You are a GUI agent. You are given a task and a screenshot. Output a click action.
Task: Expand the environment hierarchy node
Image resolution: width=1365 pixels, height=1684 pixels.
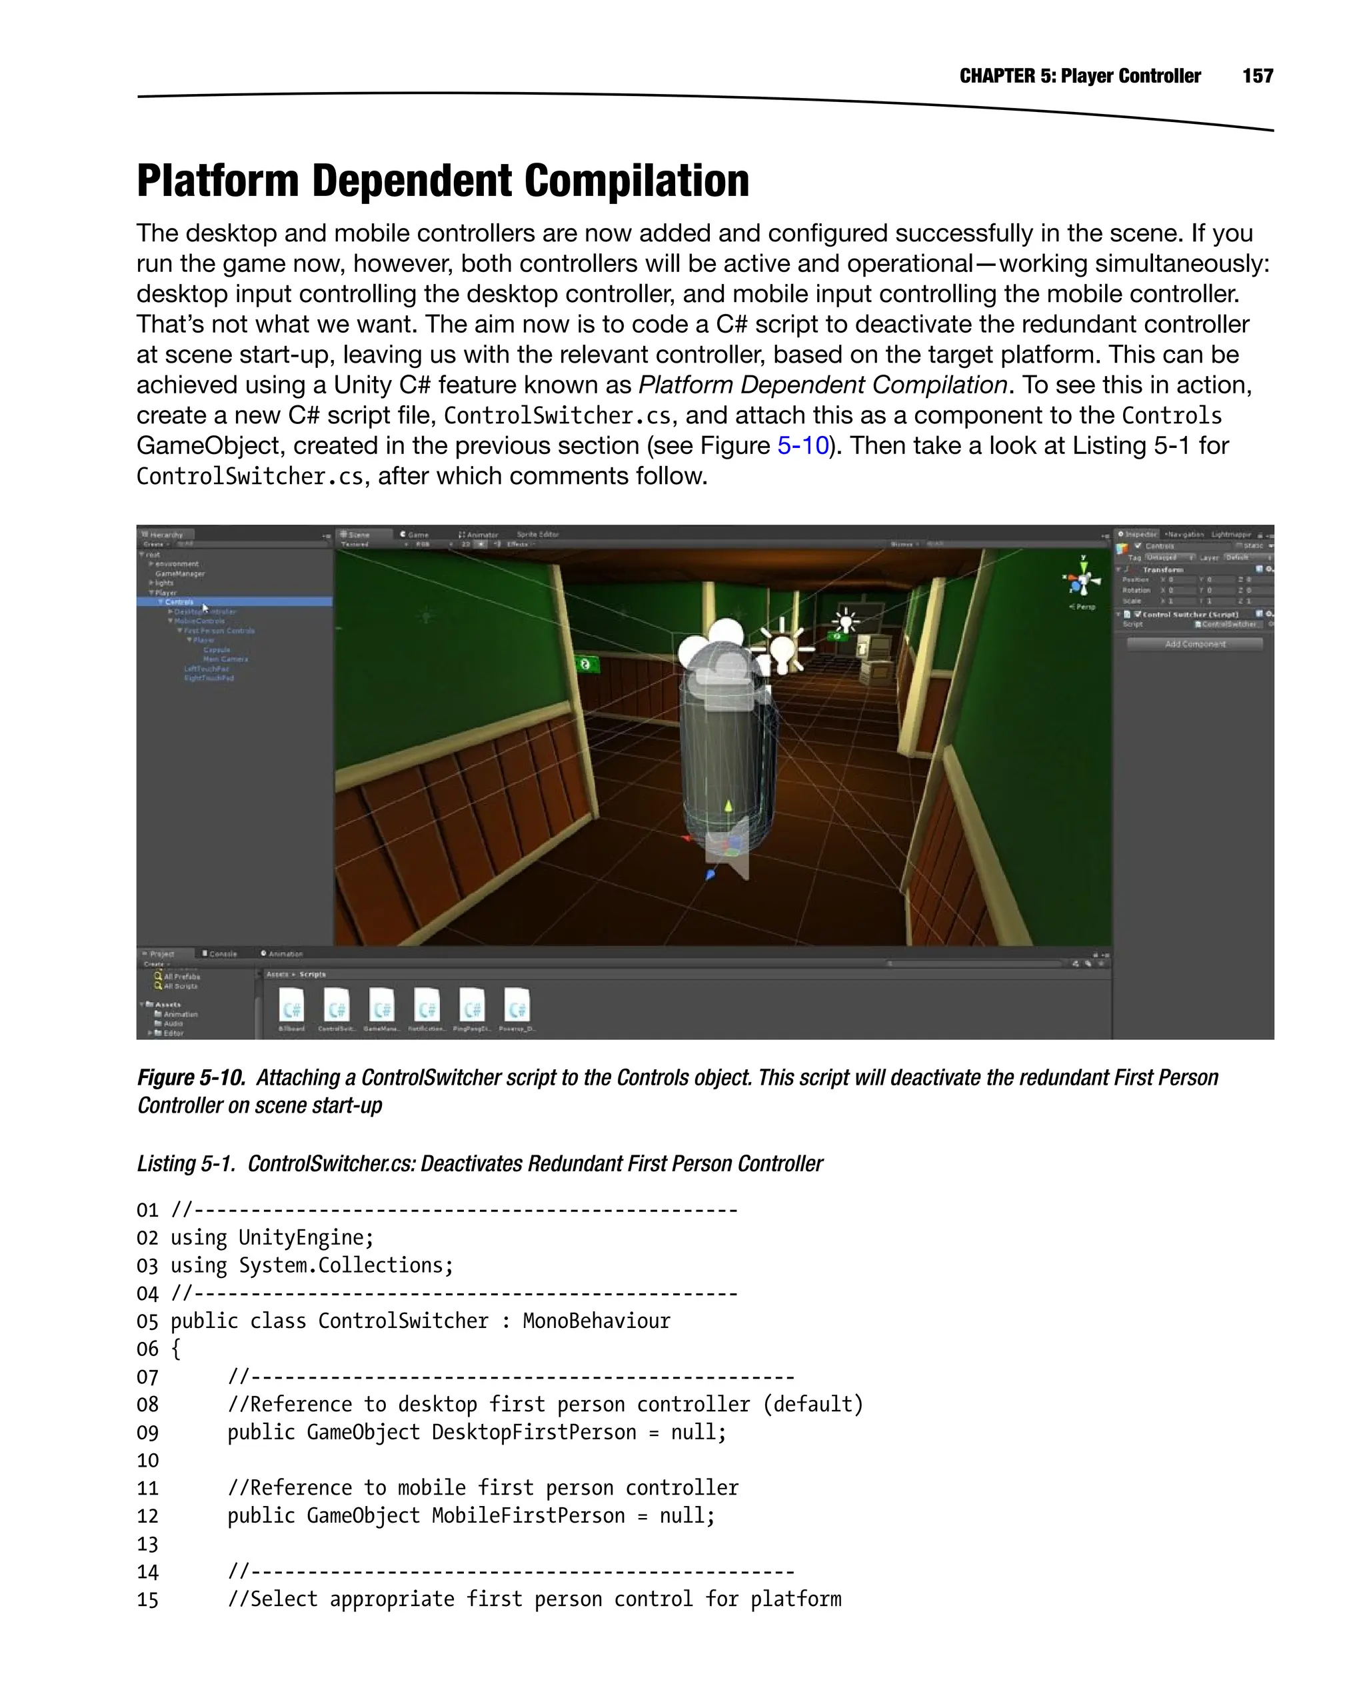click(151, 564)
